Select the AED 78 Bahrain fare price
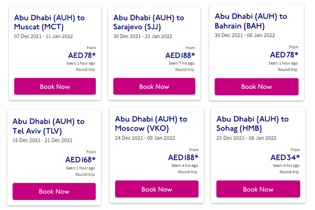Screen dimensions: 315x210 click(284, 54)
